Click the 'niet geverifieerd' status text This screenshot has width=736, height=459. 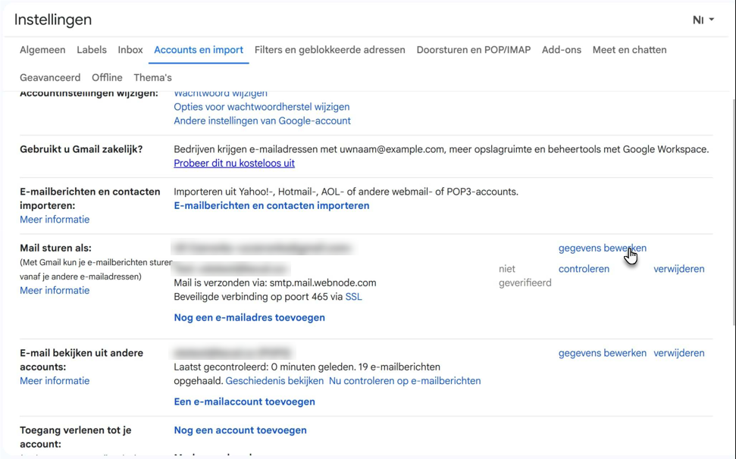pyautogui.click(x=525, y=276)
